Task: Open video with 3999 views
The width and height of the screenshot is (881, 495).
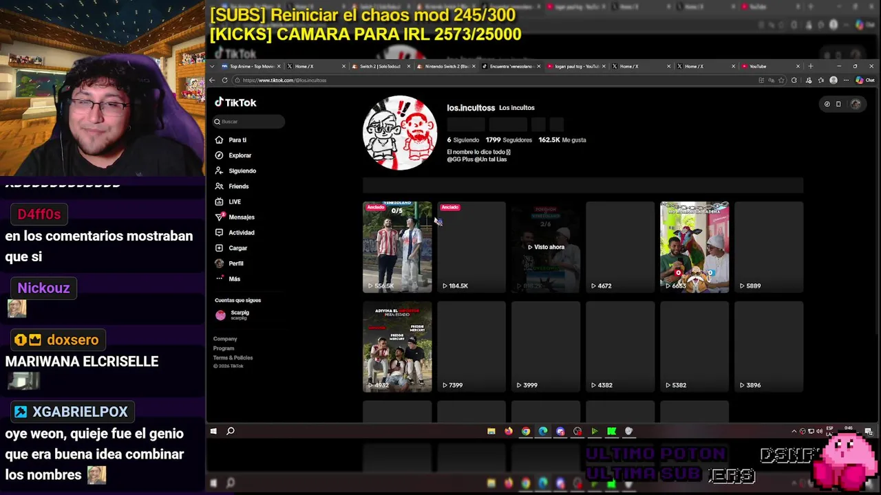Action: (x=546, y=346)
